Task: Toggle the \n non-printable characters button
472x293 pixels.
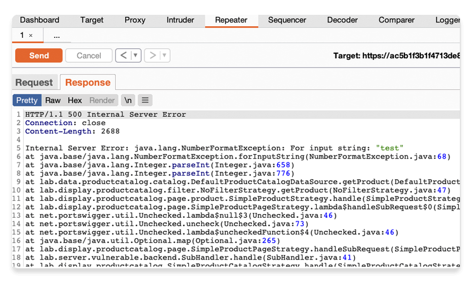Action: (x=128, y=100)
